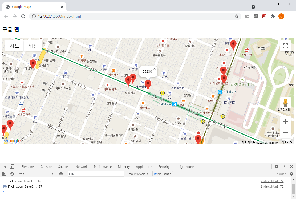Screen dimensions: 296x199
Task: Click the yellow exit 4 marker
Action: click(x=223, y=116)
